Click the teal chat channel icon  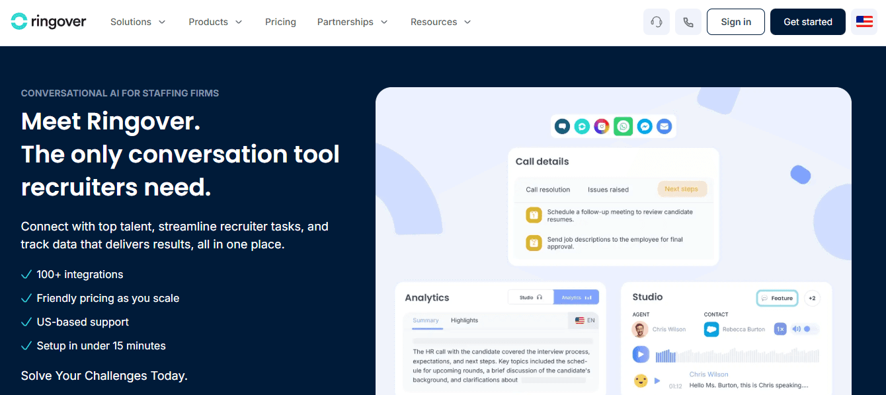click(x=582, y=126)
